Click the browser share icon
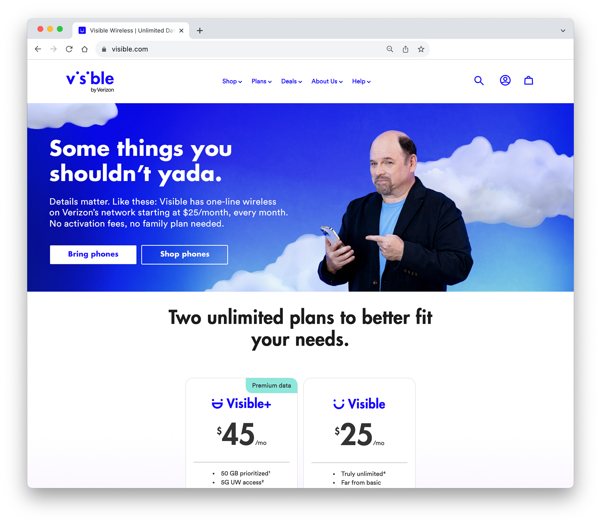Image resolution: width=601 pixels, height=524 pixels. pyautogui.click(x=405, y=49)
